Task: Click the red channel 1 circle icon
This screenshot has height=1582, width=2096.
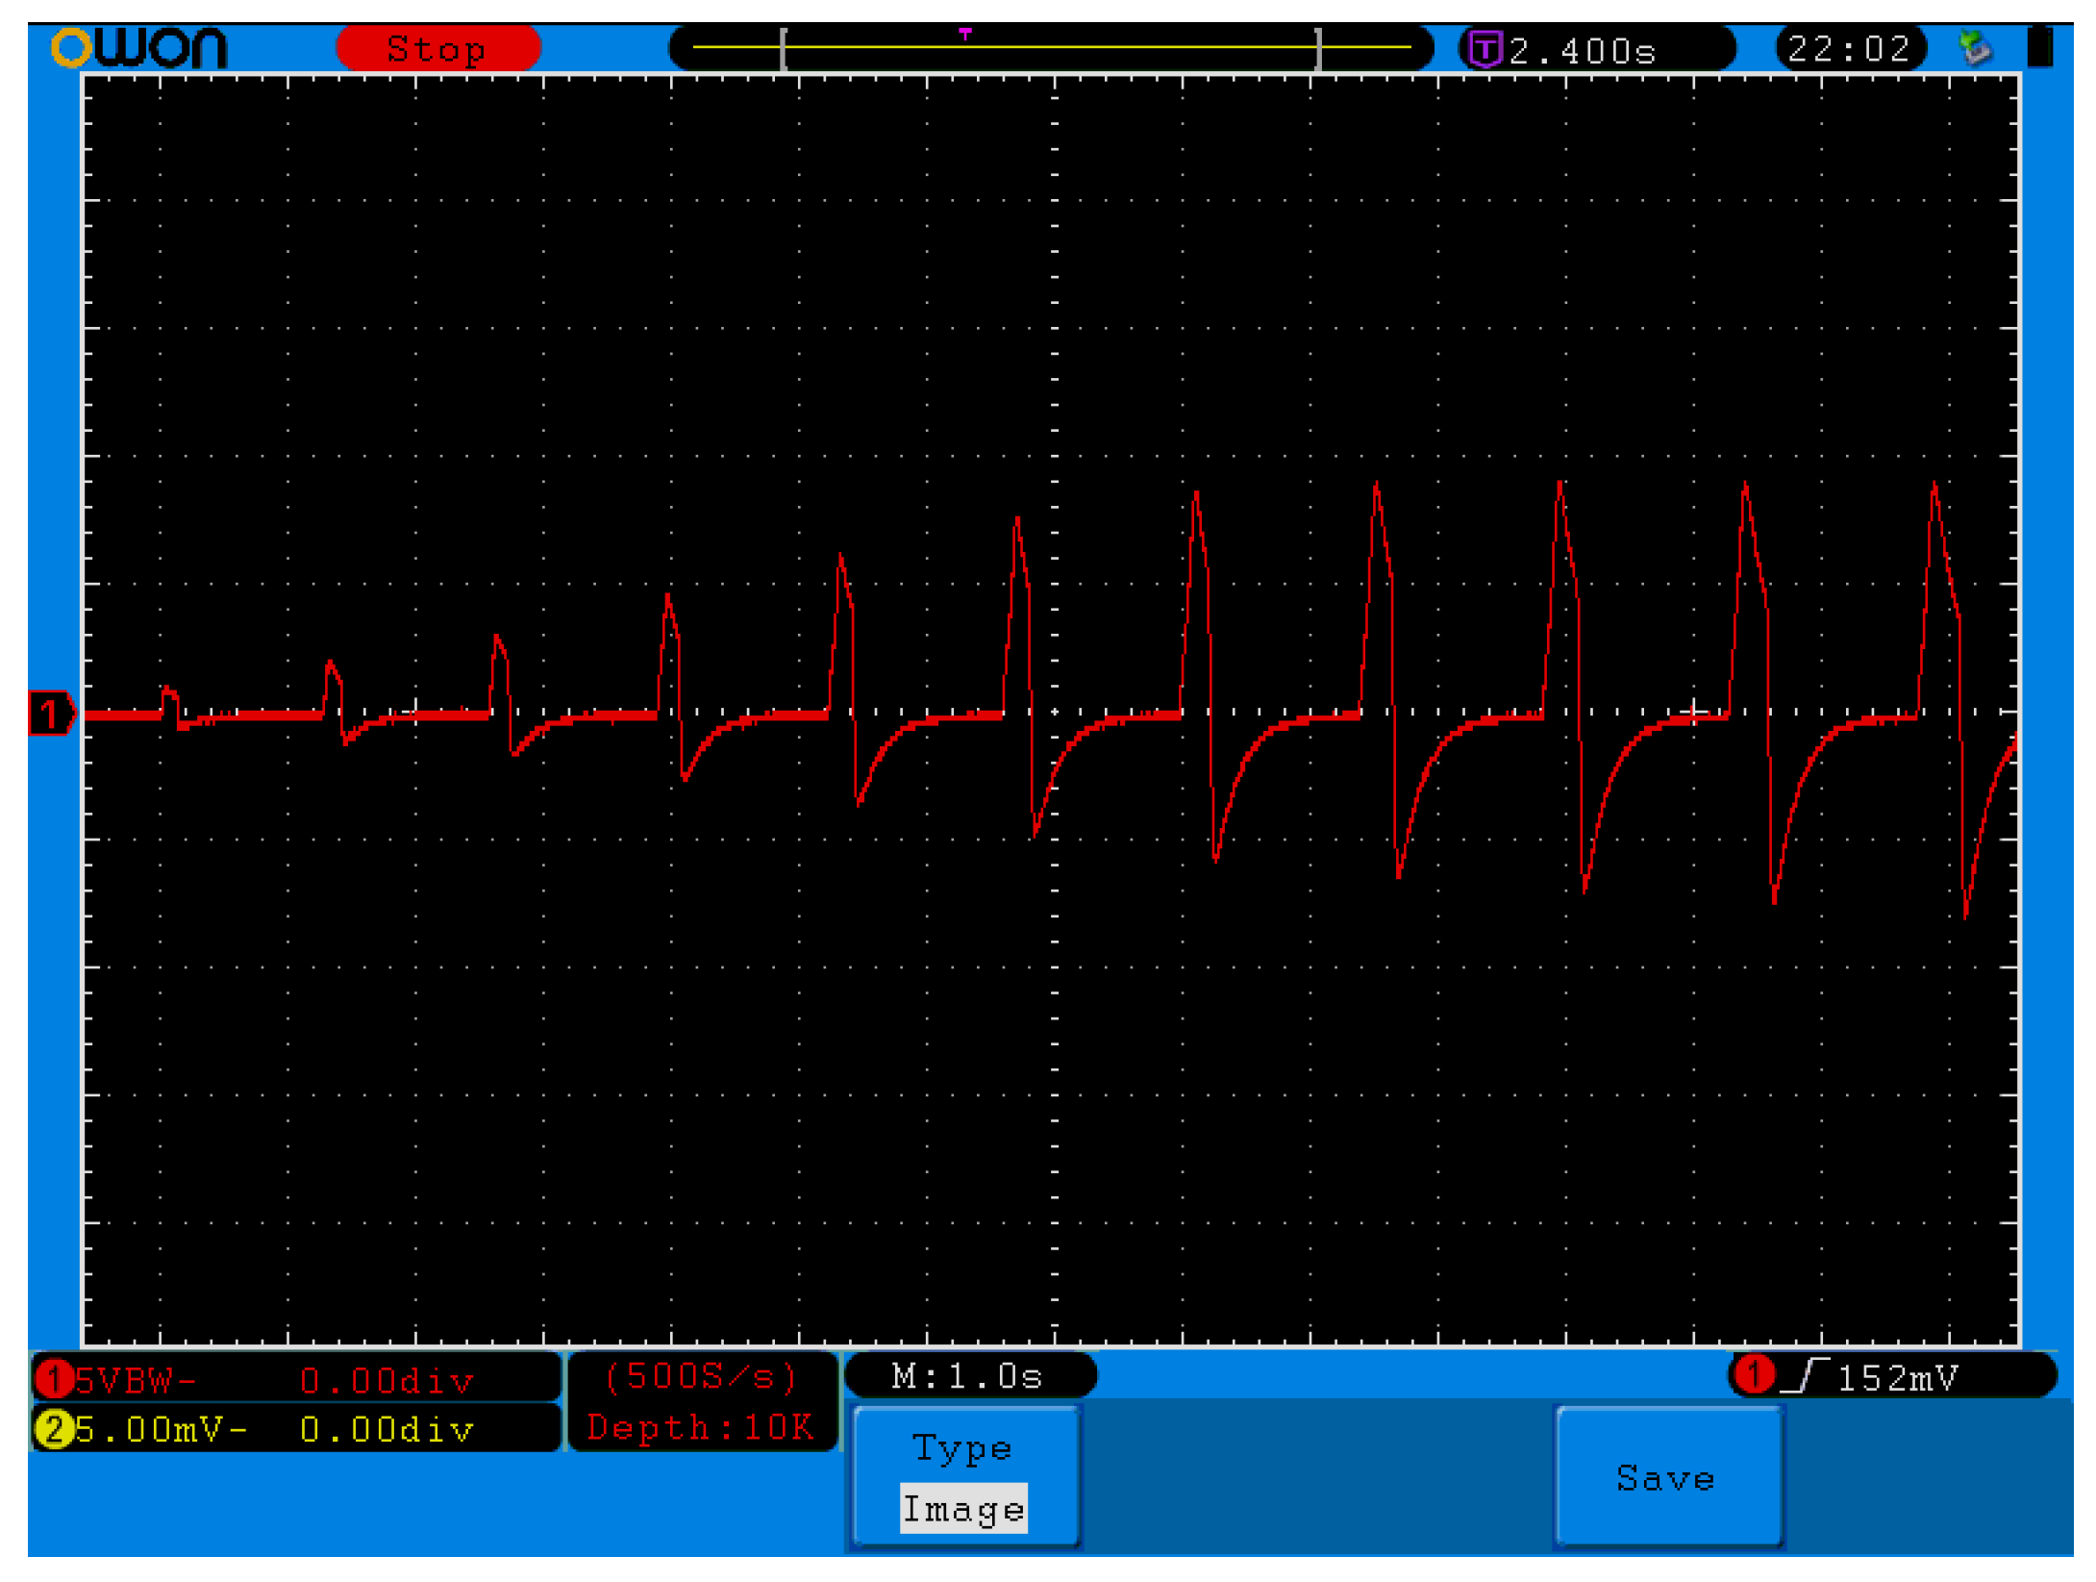Action: point(54,1379)
